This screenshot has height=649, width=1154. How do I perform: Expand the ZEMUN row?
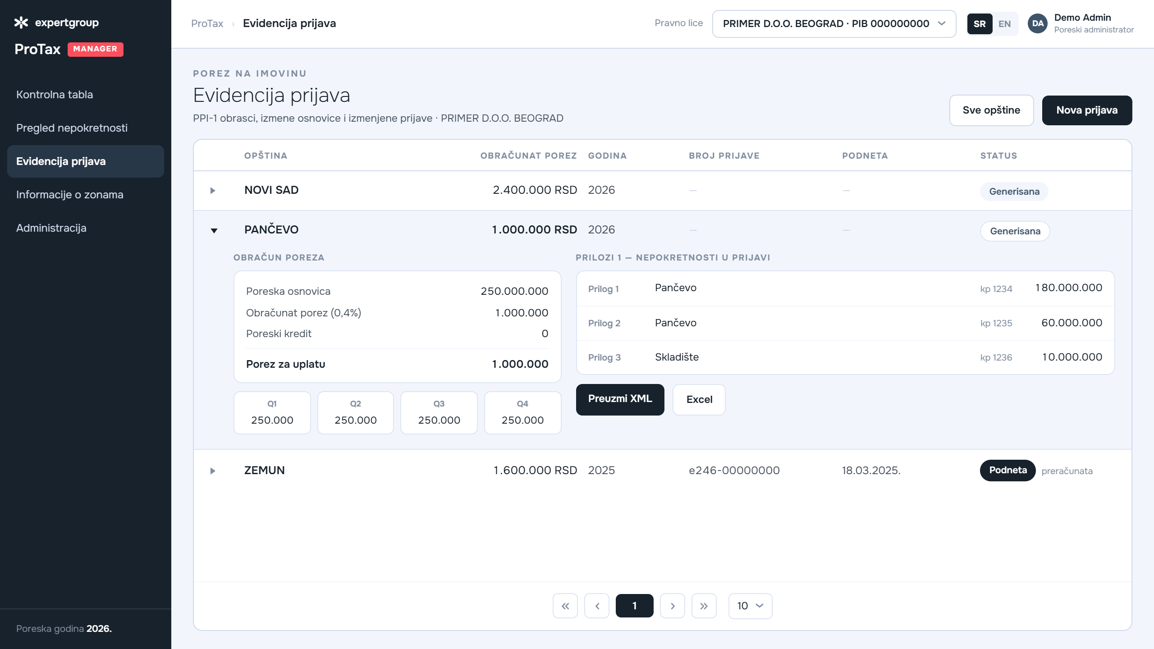(x=213, y=471)
